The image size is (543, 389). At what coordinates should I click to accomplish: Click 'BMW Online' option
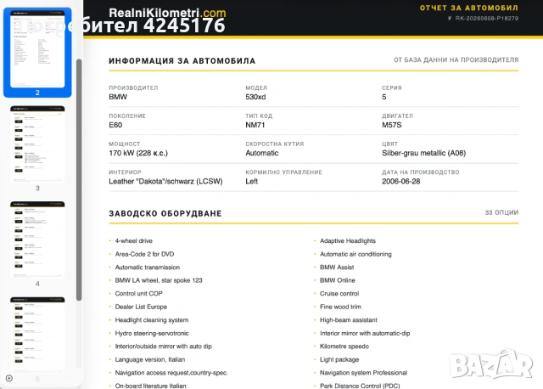click(338, 280)
